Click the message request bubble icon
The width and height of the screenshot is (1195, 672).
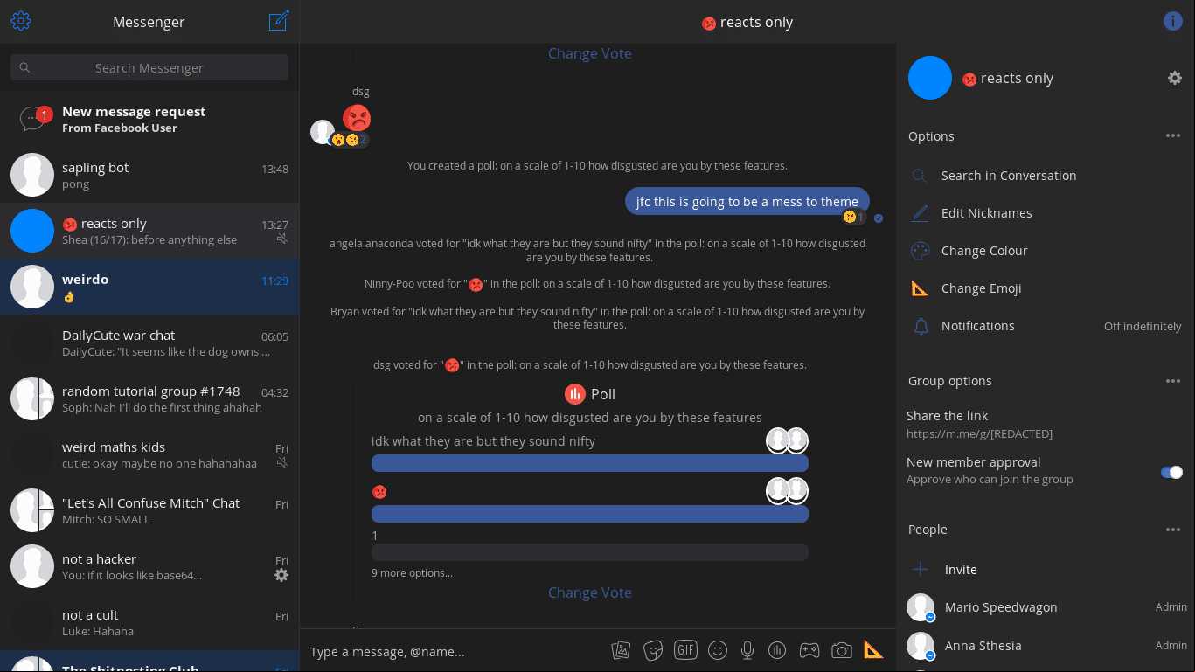pos(32,119)
